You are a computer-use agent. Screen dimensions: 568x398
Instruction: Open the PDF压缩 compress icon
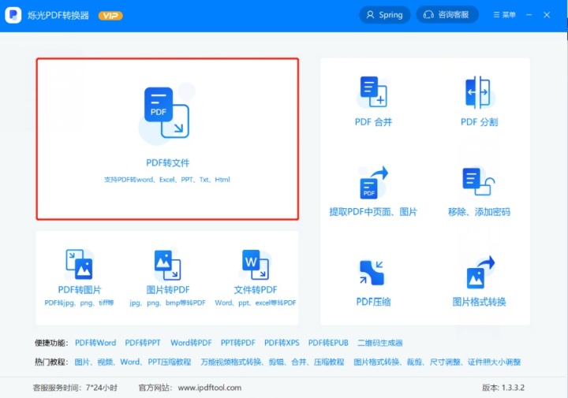click(x=372, y=272)
